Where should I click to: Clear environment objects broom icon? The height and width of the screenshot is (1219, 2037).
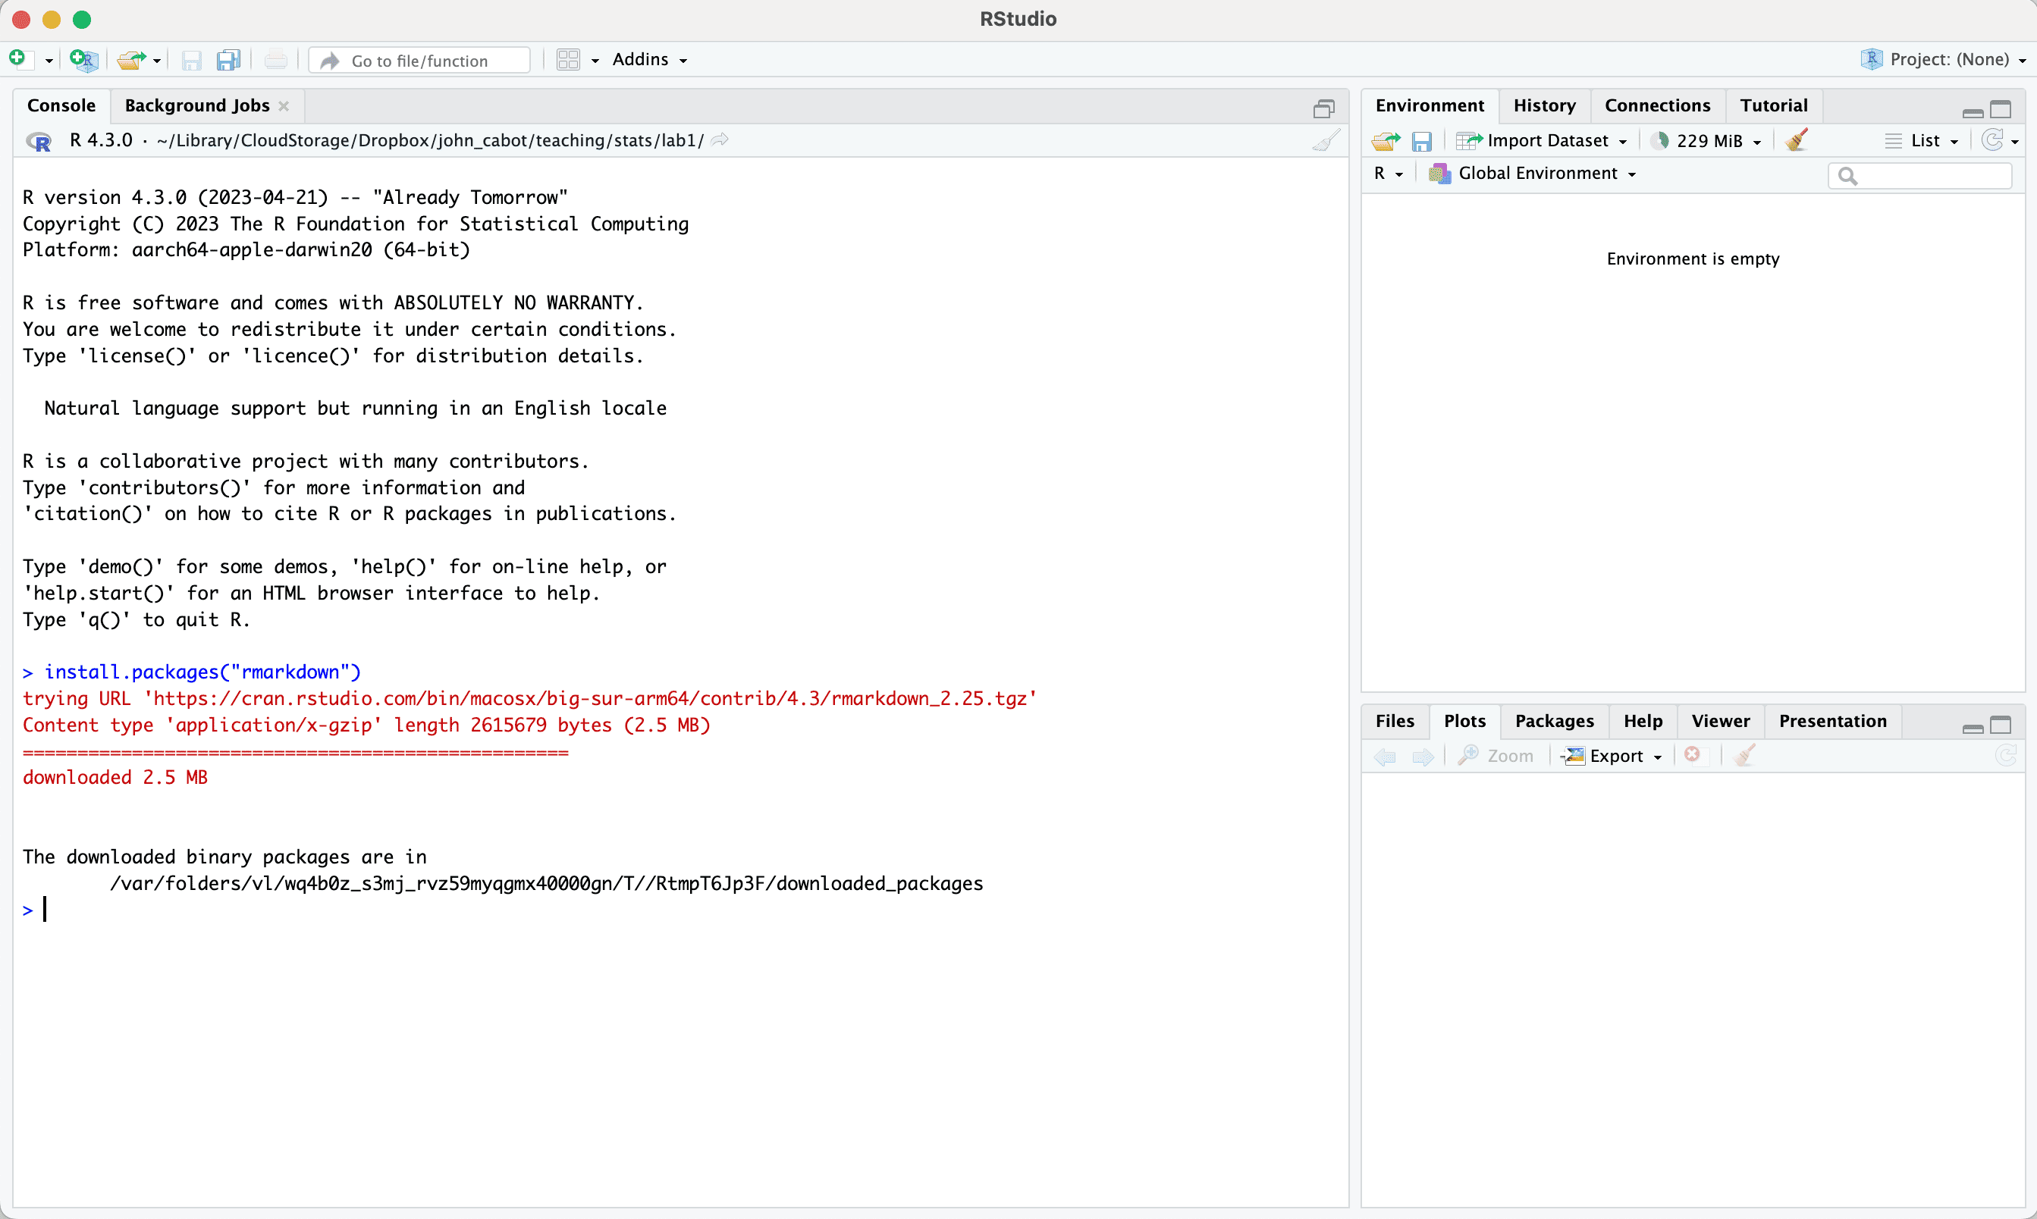click(1797, 139)
